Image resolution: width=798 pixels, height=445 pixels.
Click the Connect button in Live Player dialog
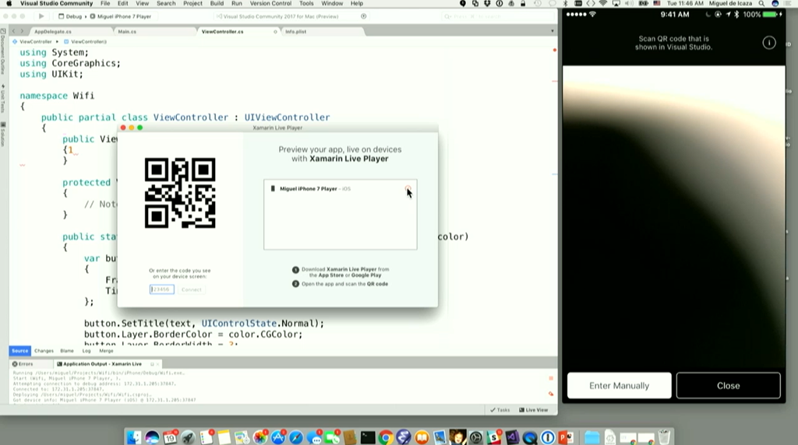coord(192,289)
